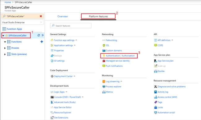Image resolution: width=201 pixels, height=120 pixels.
Task: Click the Locks padlock icon
Action: [x=156, y=107]
